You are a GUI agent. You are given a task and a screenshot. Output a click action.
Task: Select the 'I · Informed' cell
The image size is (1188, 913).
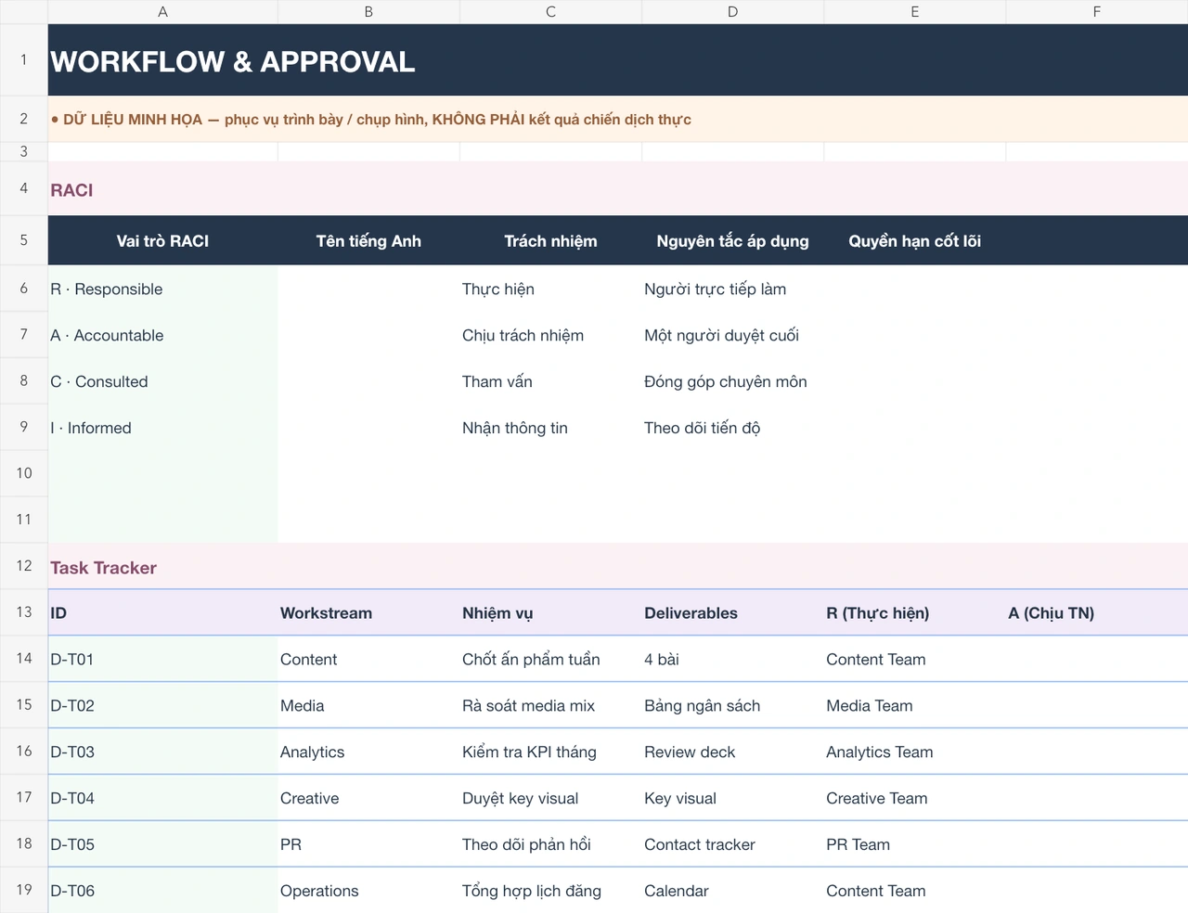coord(162,428)
